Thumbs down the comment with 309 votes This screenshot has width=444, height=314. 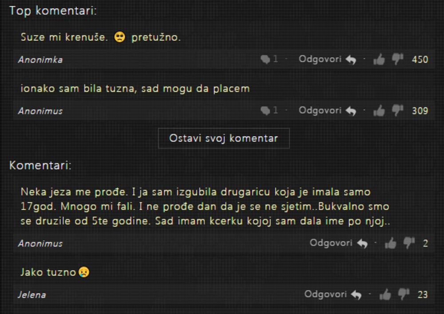coord(397,110)
